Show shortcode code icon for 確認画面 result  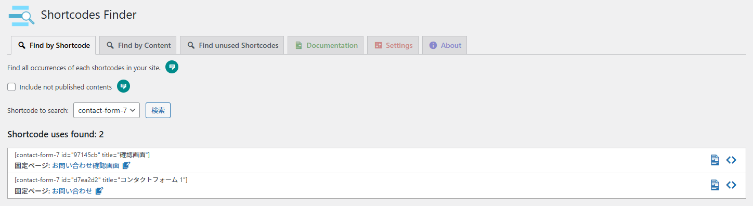click(x=731, y=160)
